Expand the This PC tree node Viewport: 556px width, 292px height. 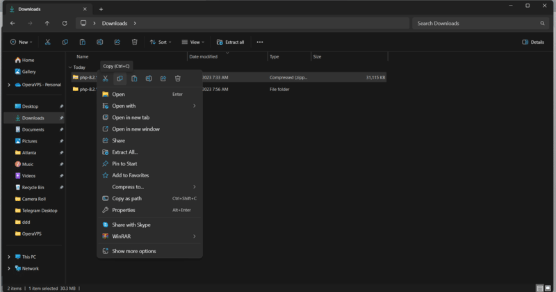tap(9, 257)
